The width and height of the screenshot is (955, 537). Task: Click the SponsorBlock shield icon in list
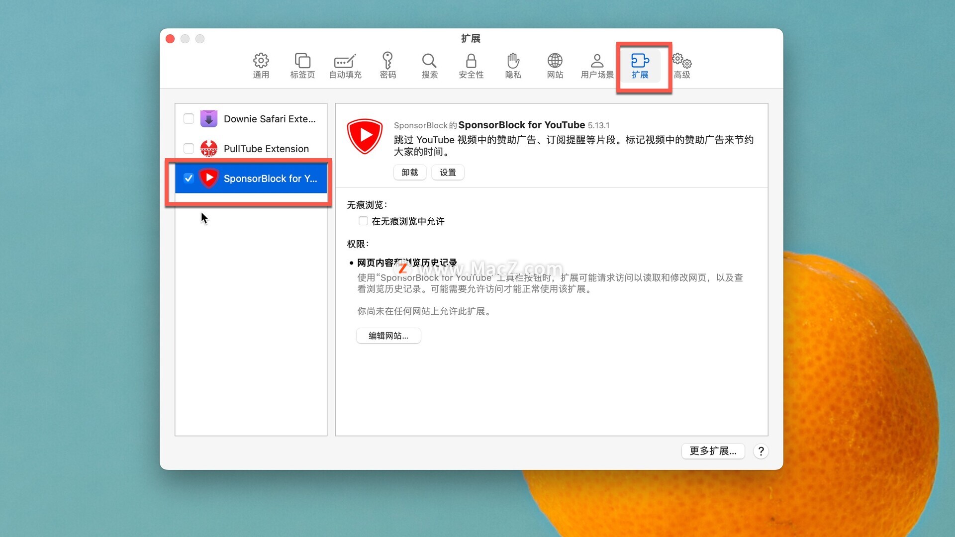point(209,178)
